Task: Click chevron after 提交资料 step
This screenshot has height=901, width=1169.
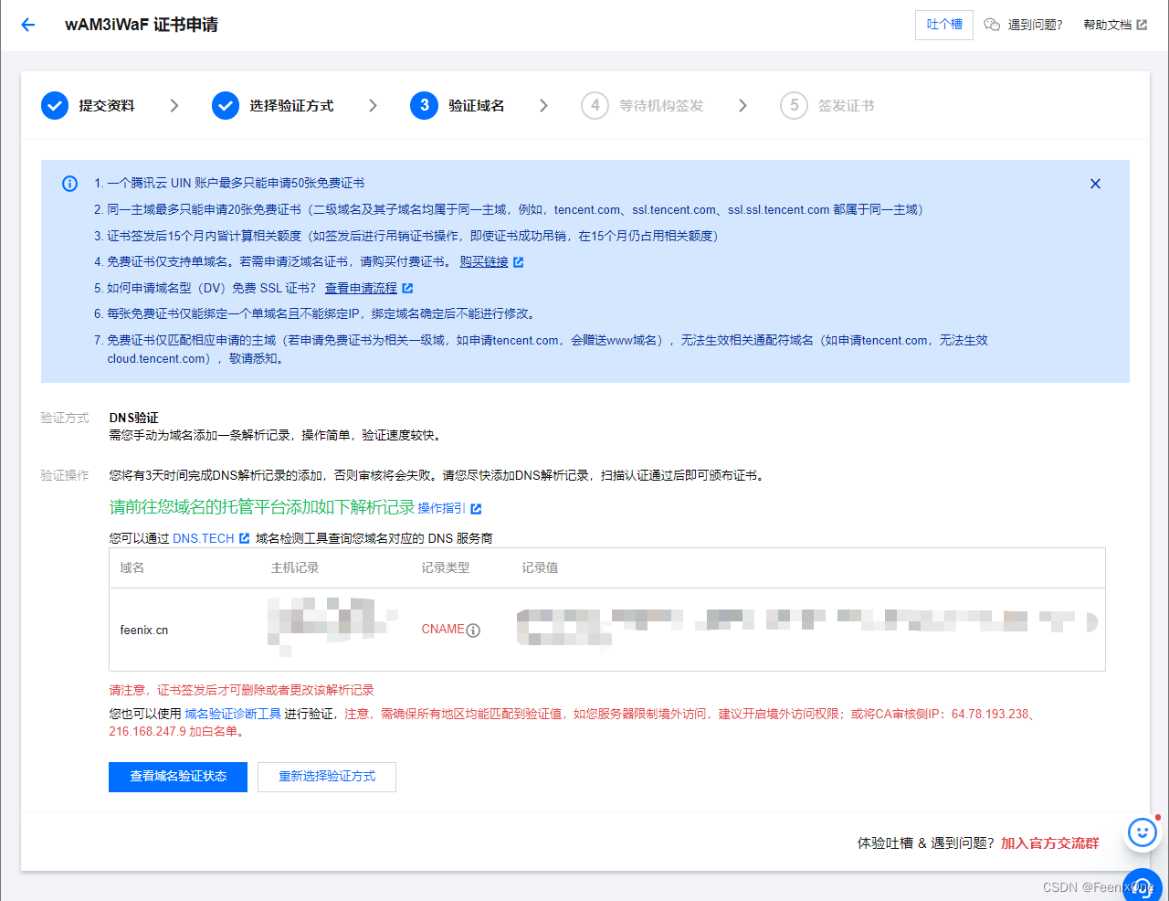Action: 174,106
